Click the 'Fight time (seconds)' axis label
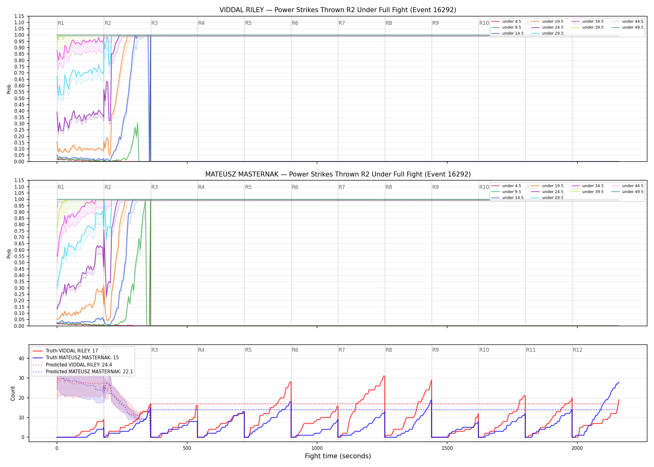 click(338, 456)
